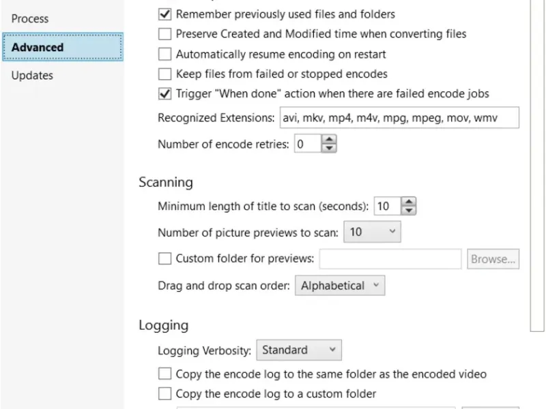Screen dimensions: 546x409
Task: Open Number of picture previews dropdown
Action: click(x=372, y=232)
